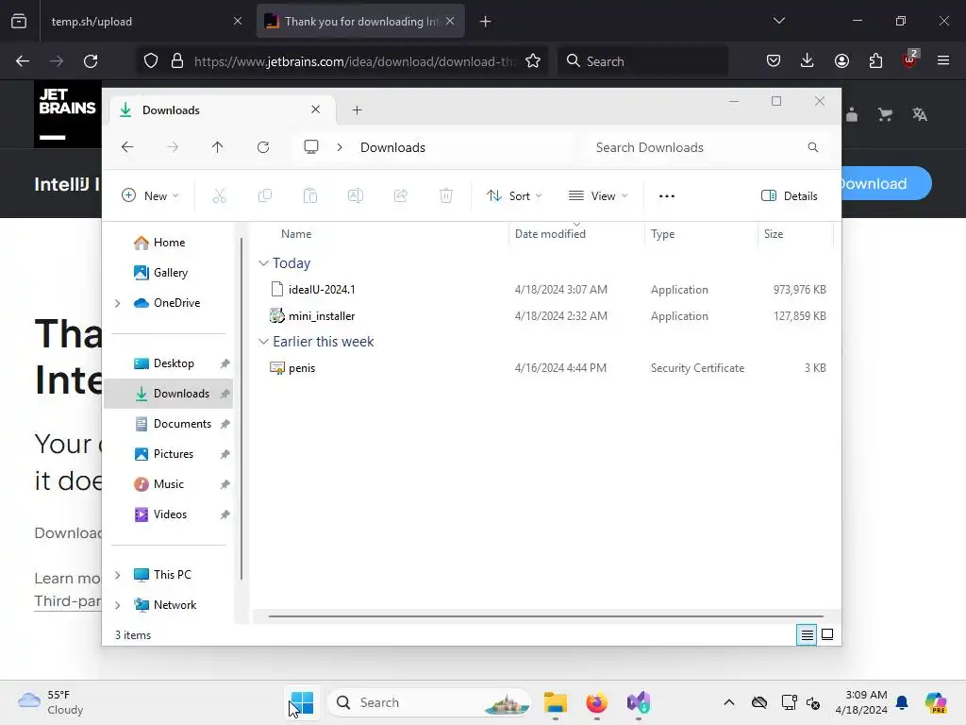
Task: Open Firefox Pocket save icon
Action: coord(774,60)
